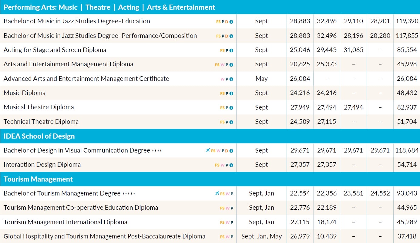Viewport: 420px width, 243px height.
Task: Click airplane icon beside Bachelor of Tourism Management
Action: pyautogui.click(x=217, y=194)
